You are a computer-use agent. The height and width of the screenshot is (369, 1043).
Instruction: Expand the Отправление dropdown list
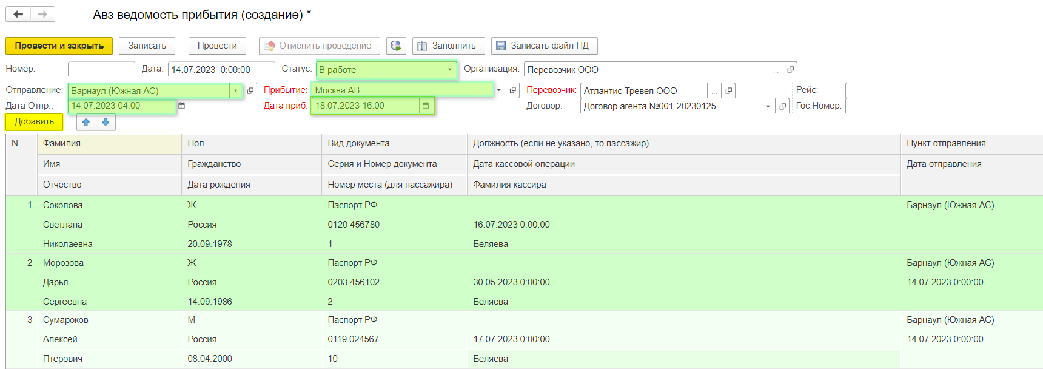(236, 91)
